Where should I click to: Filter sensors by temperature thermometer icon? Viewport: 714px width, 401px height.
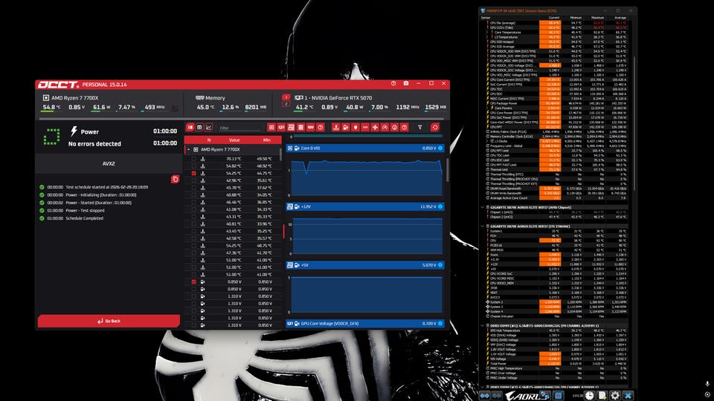[336, 127]
